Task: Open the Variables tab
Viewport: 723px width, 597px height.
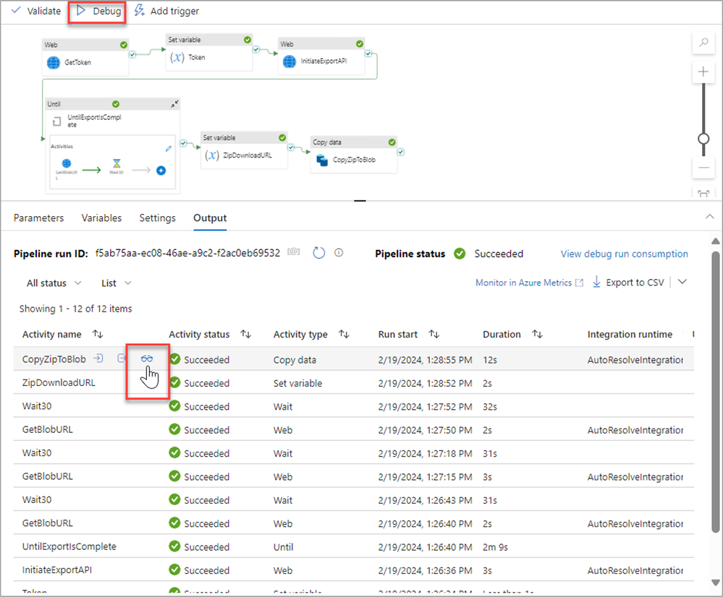Action: 101,218
